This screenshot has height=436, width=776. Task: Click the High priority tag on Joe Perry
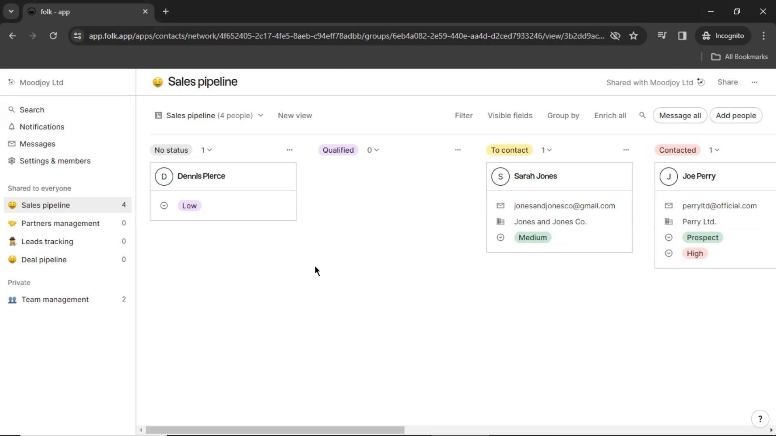[x=695, y=254]
